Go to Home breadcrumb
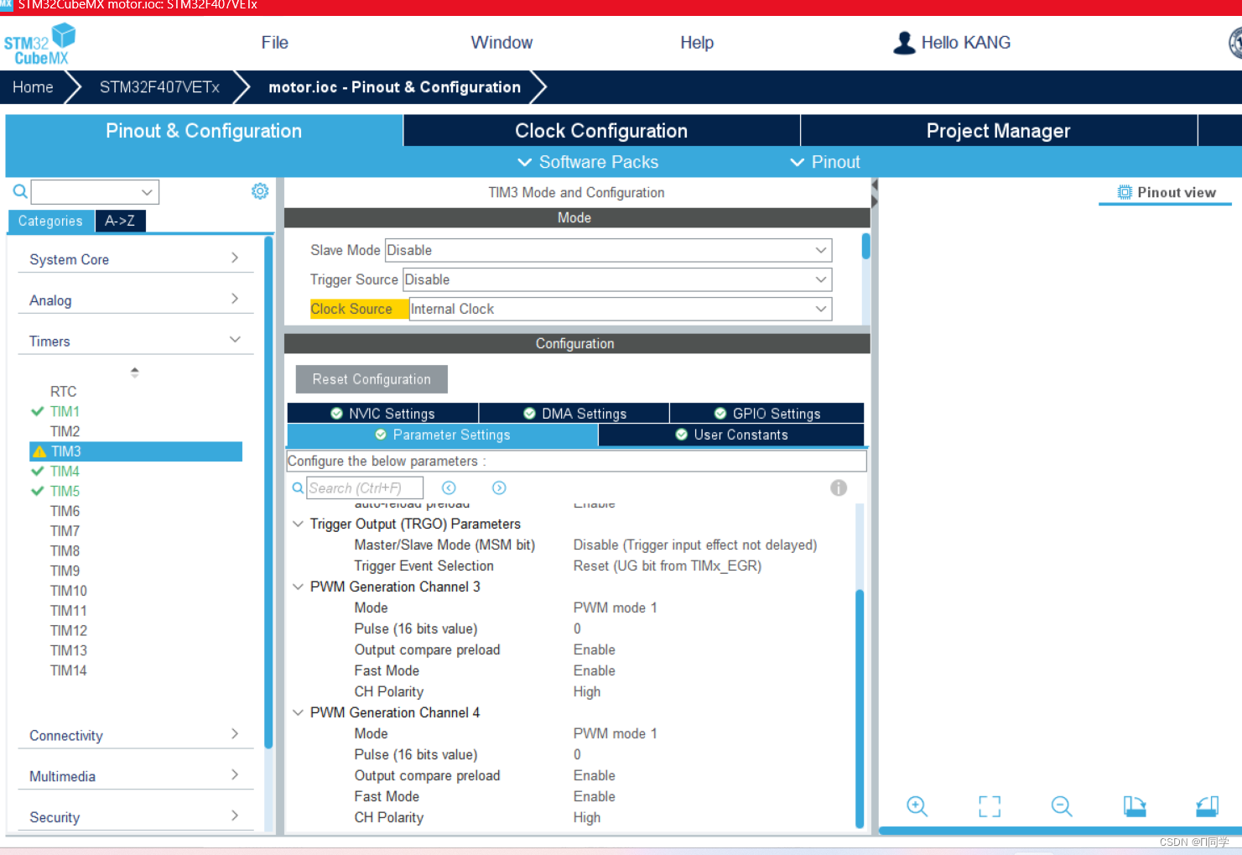 (x=33, y=87)
